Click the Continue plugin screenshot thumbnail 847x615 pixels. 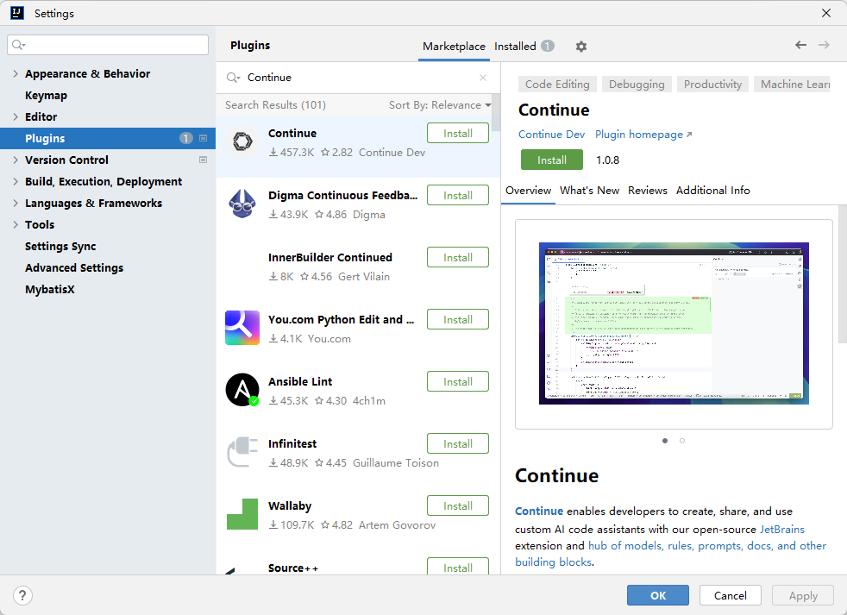(674, 323)
